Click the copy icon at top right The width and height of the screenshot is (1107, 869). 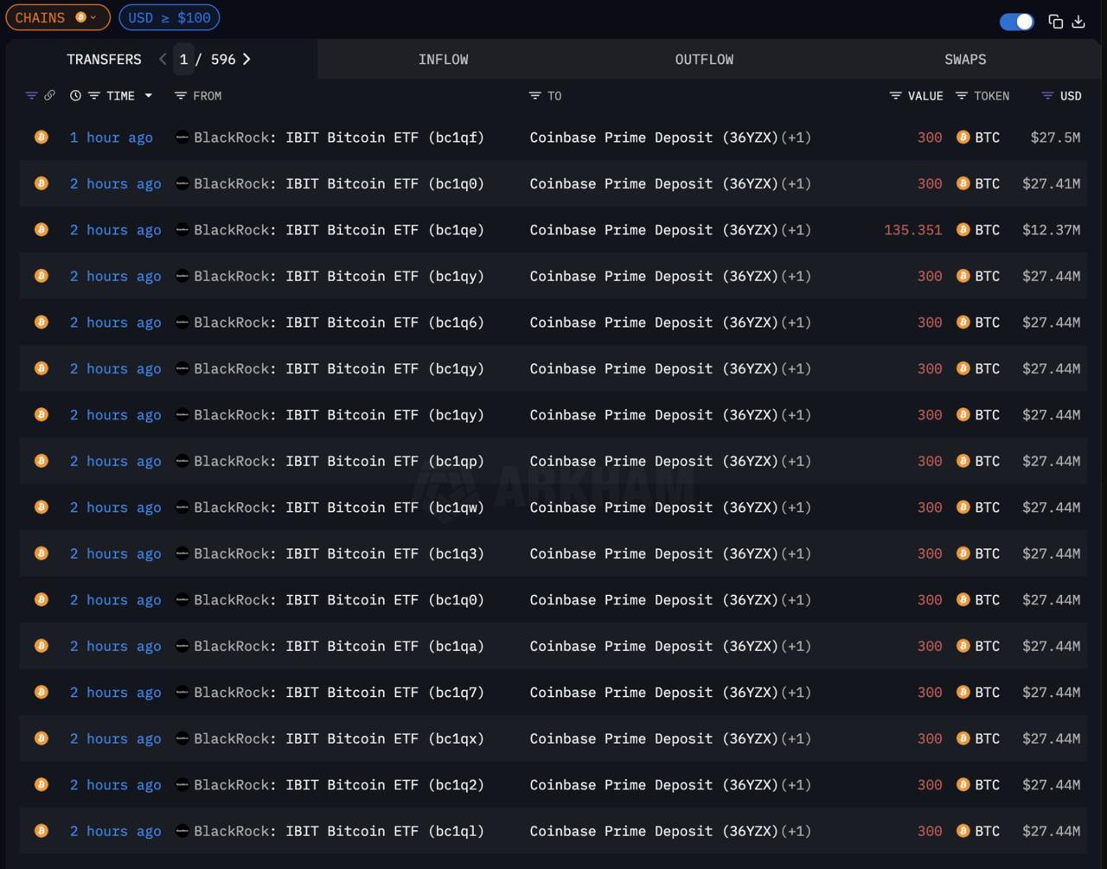tap(1055, 22)
